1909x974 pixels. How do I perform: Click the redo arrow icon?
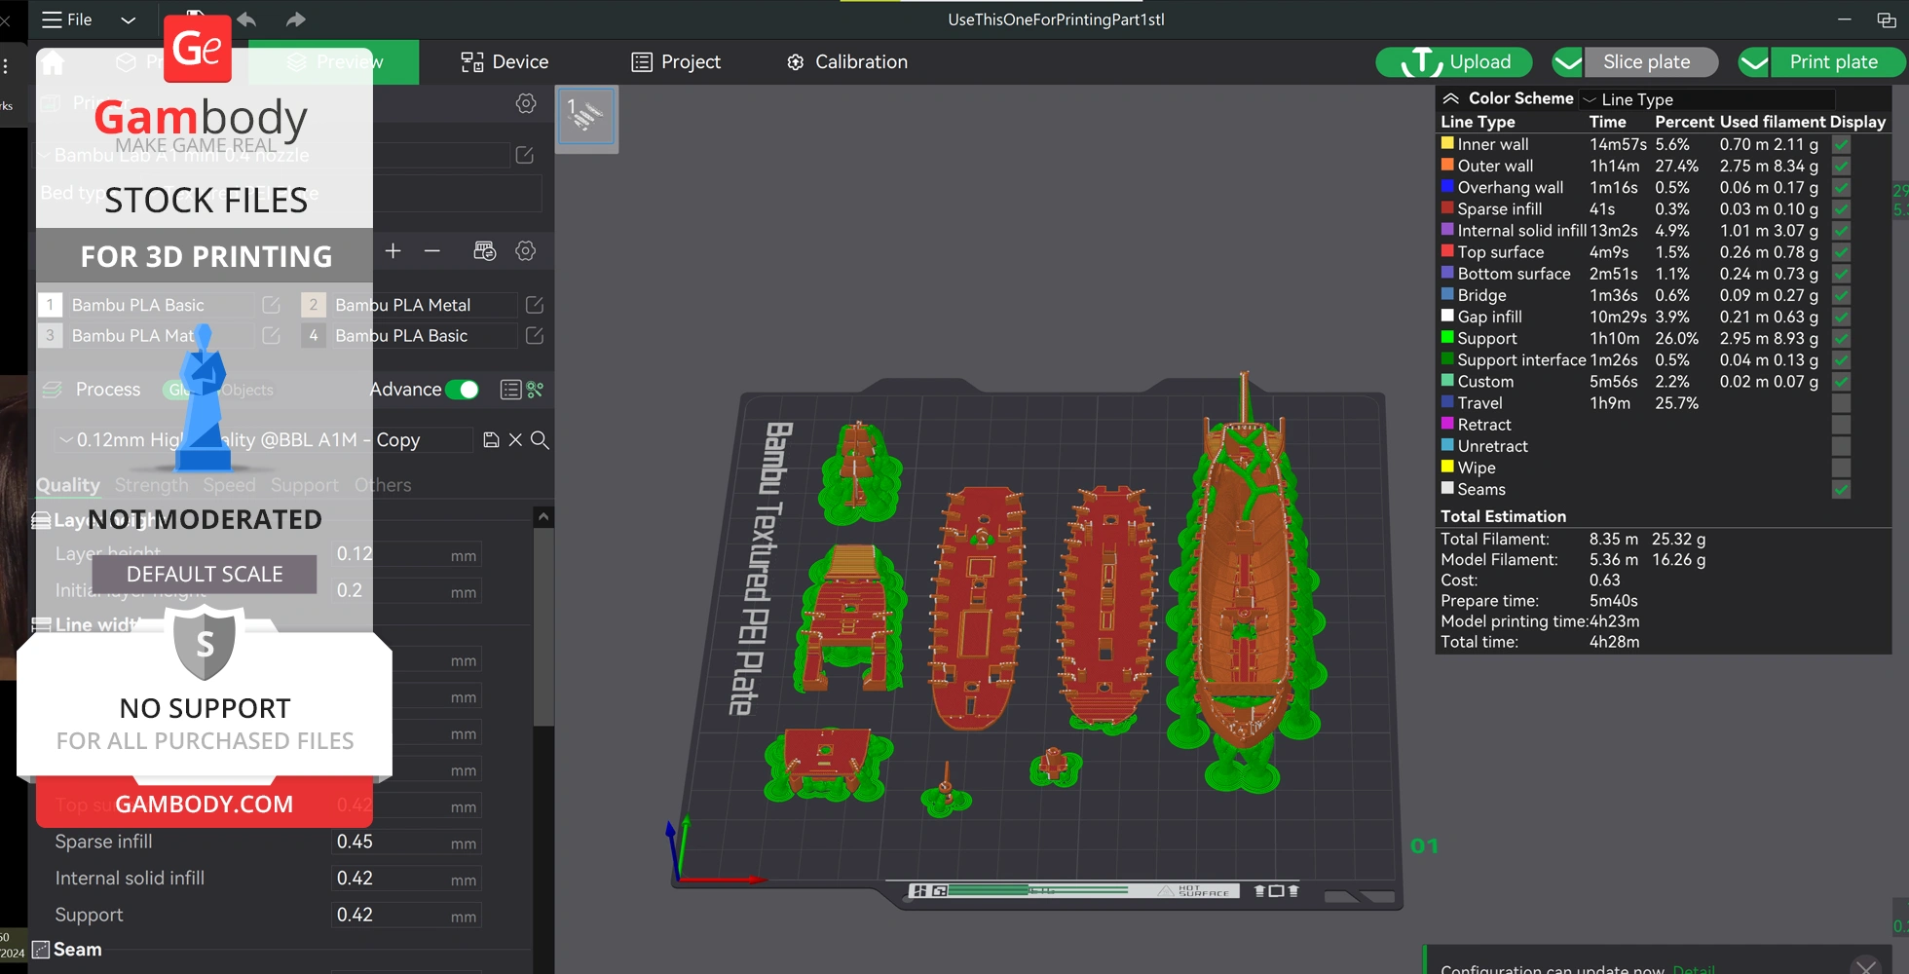296,19
